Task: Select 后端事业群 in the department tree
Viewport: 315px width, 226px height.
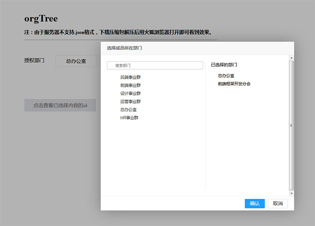Action: pos(130,77)
